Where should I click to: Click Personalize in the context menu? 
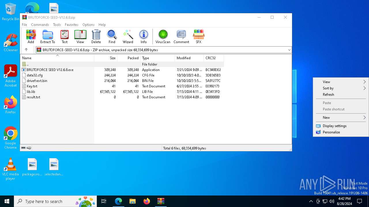[341, 132]
